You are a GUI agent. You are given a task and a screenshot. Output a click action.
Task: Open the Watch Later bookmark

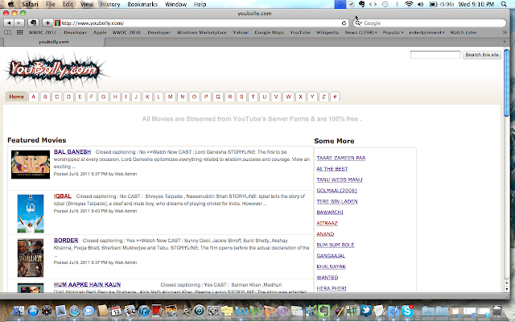point(463,32)
